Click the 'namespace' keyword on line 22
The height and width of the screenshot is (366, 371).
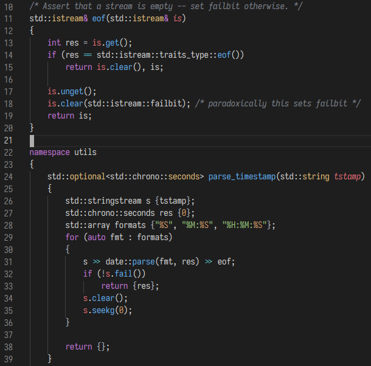(50, 153)
